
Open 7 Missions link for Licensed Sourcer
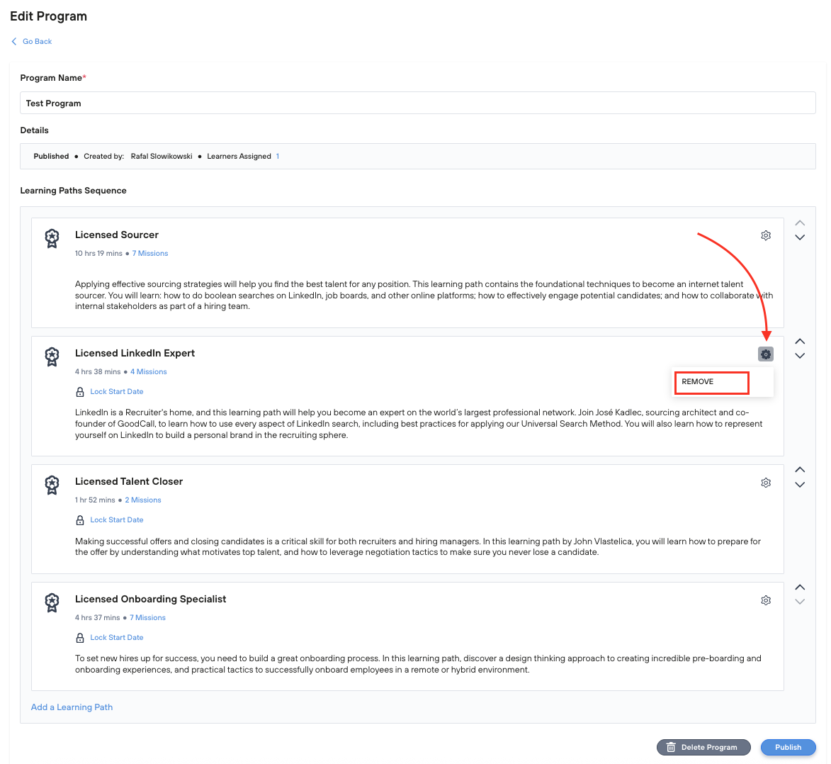(150, 254)
